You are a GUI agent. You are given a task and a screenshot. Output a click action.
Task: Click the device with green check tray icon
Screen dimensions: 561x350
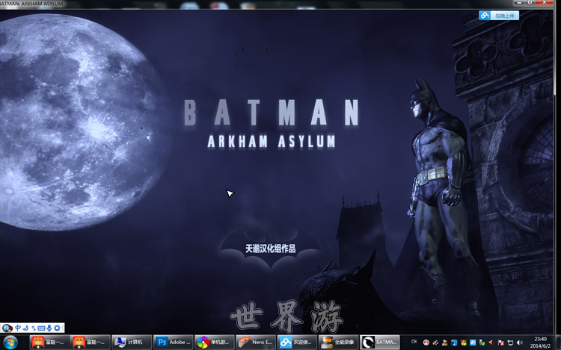(482, 343)
